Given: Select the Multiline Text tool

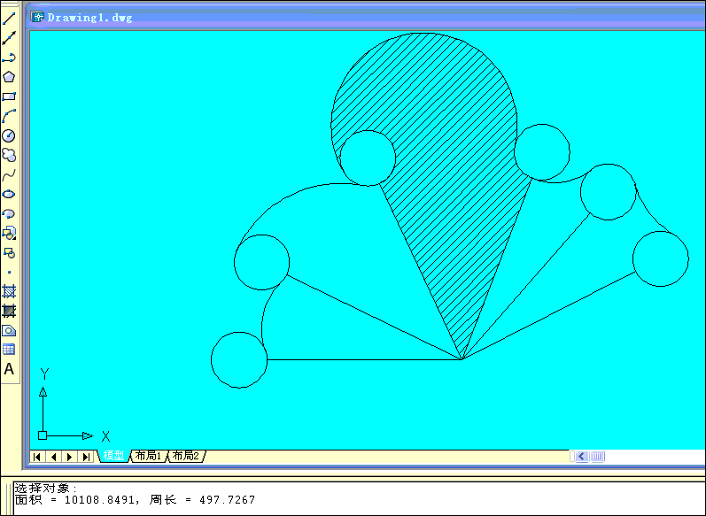Looking at the screenshot, I should click(x=9, y=369).
